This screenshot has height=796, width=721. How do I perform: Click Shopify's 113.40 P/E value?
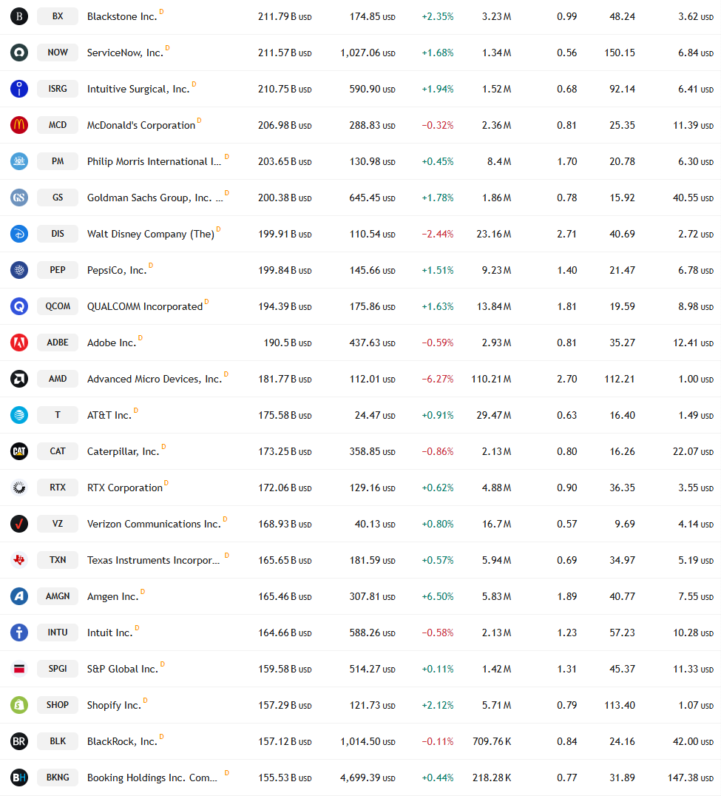pyautogui.click(x=620, y=705)
